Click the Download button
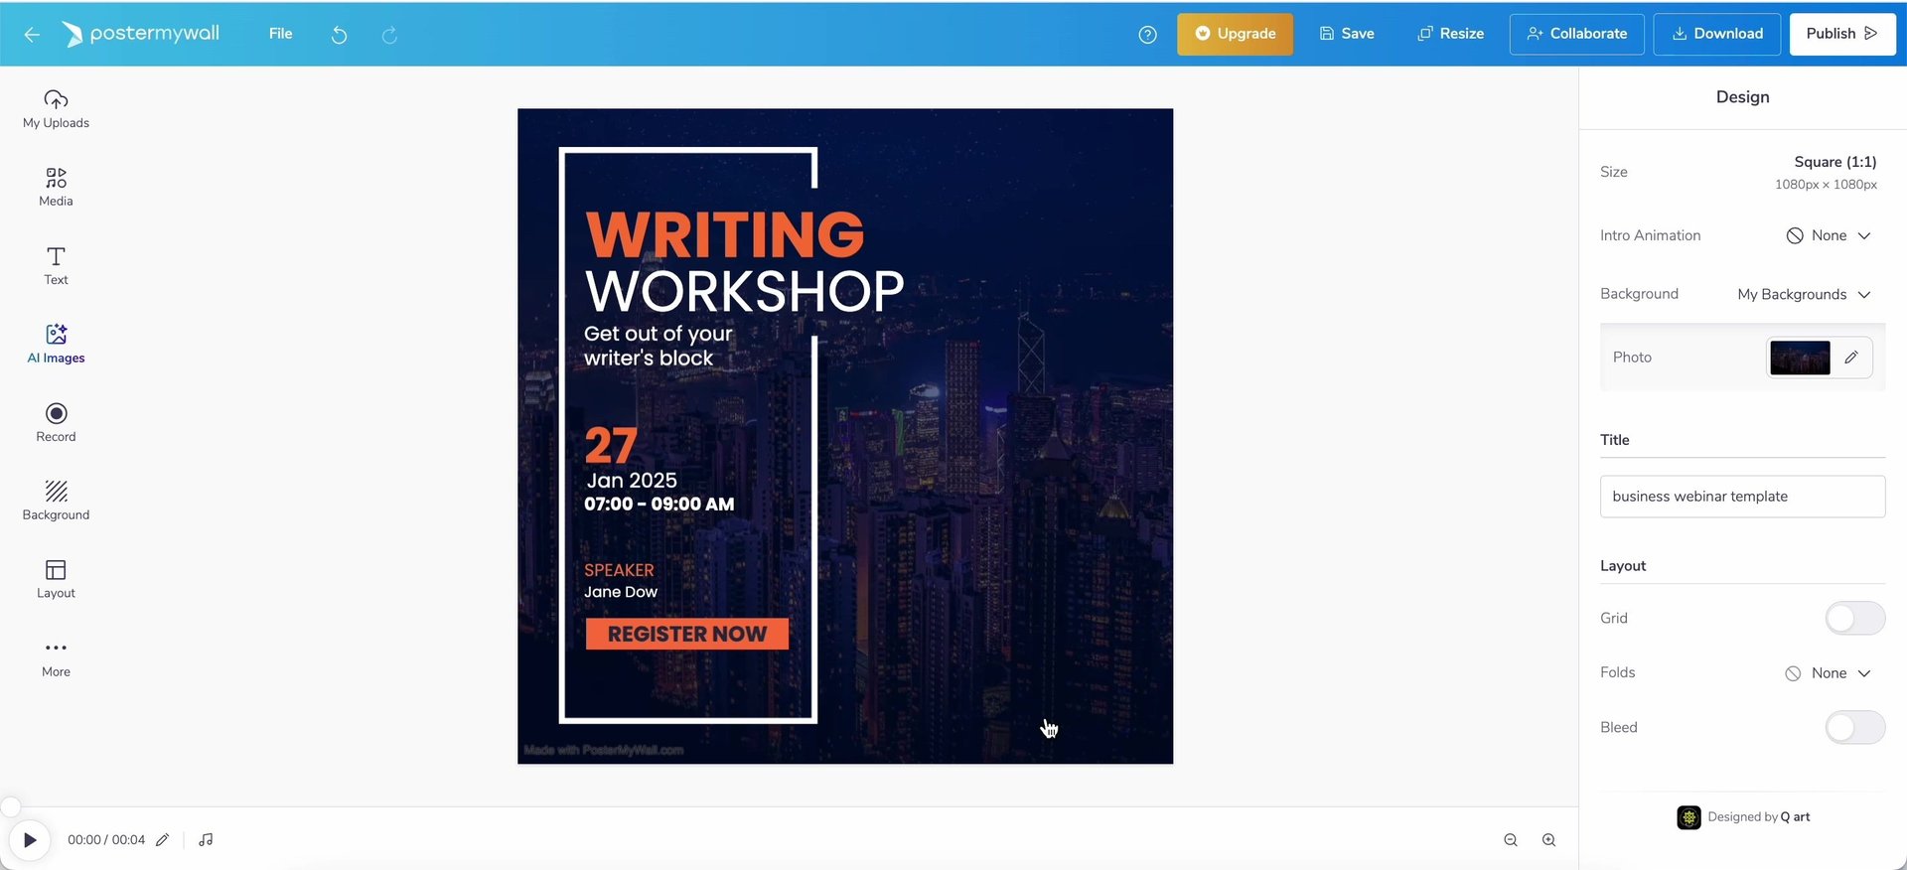This screenshot has height=870, width=1907. point(1716,34)
